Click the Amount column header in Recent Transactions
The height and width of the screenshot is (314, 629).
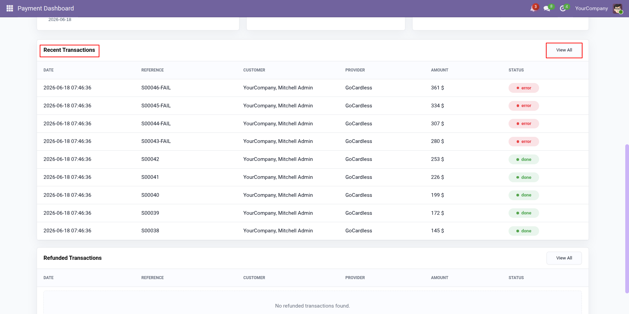pyautogui.click(x=440, y=70)
